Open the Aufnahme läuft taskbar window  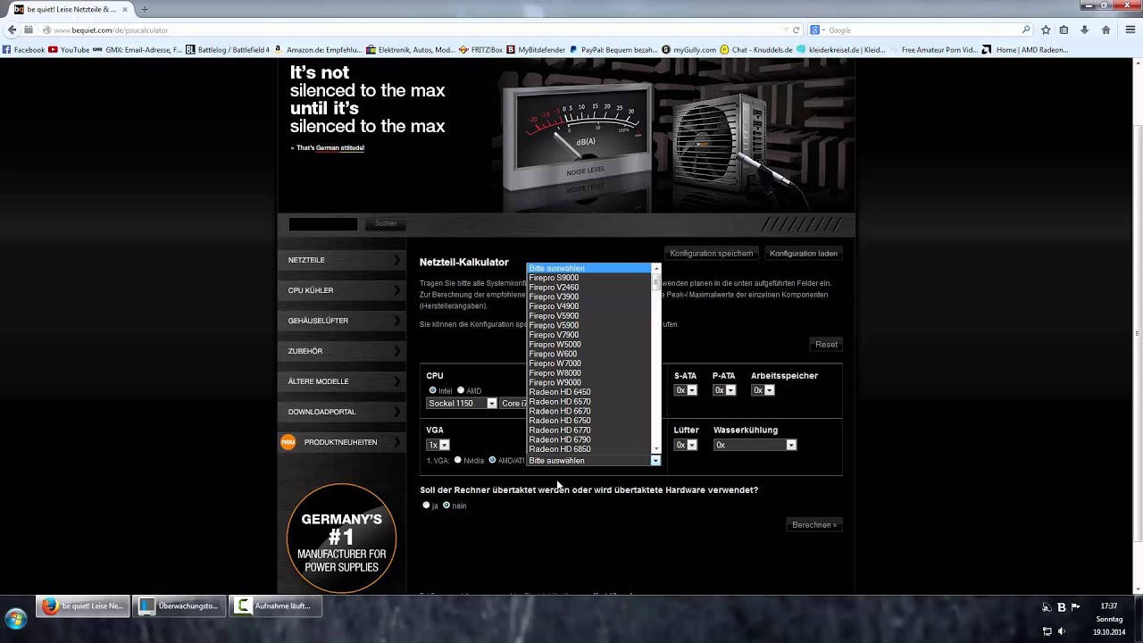tap(275, 605)
